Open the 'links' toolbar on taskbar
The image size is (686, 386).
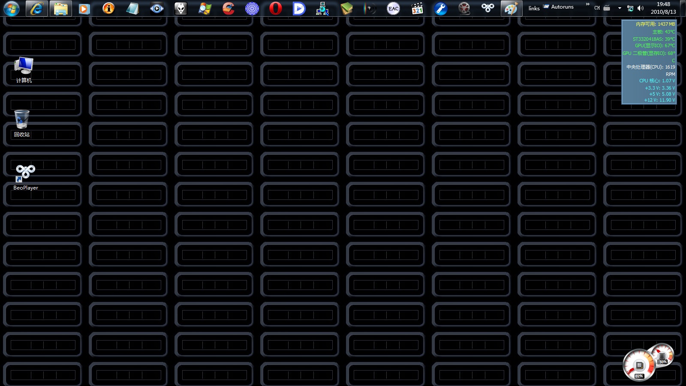pos(534,8)
